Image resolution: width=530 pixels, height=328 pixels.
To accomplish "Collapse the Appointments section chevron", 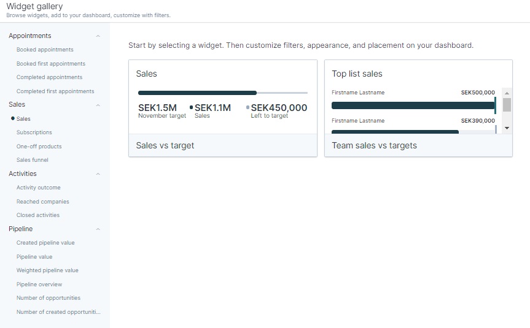I will pyautogui.click(x=98, y=36).
